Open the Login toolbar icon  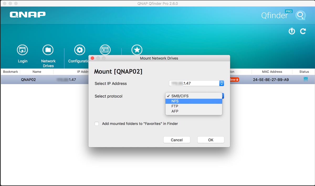(22, 50)
